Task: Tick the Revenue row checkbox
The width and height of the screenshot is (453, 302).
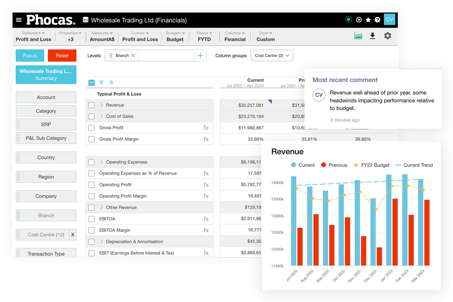Action: coord(92,105)
